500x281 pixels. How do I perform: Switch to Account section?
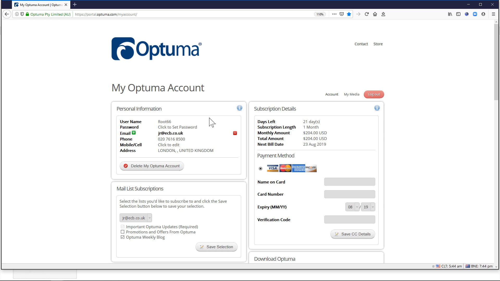tap(332, 94)
